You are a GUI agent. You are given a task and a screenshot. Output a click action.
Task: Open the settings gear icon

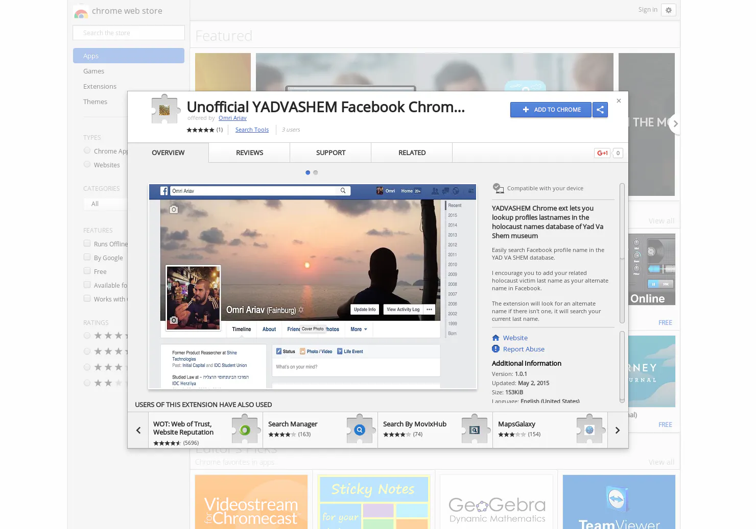[x=668, y=10]
